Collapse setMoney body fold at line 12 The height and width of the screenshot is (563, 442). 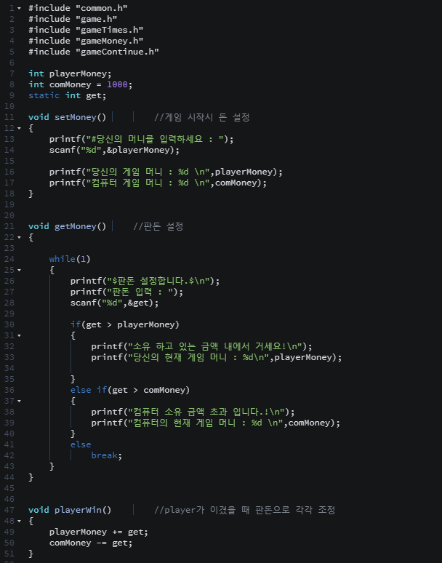[x=19, y=128]
